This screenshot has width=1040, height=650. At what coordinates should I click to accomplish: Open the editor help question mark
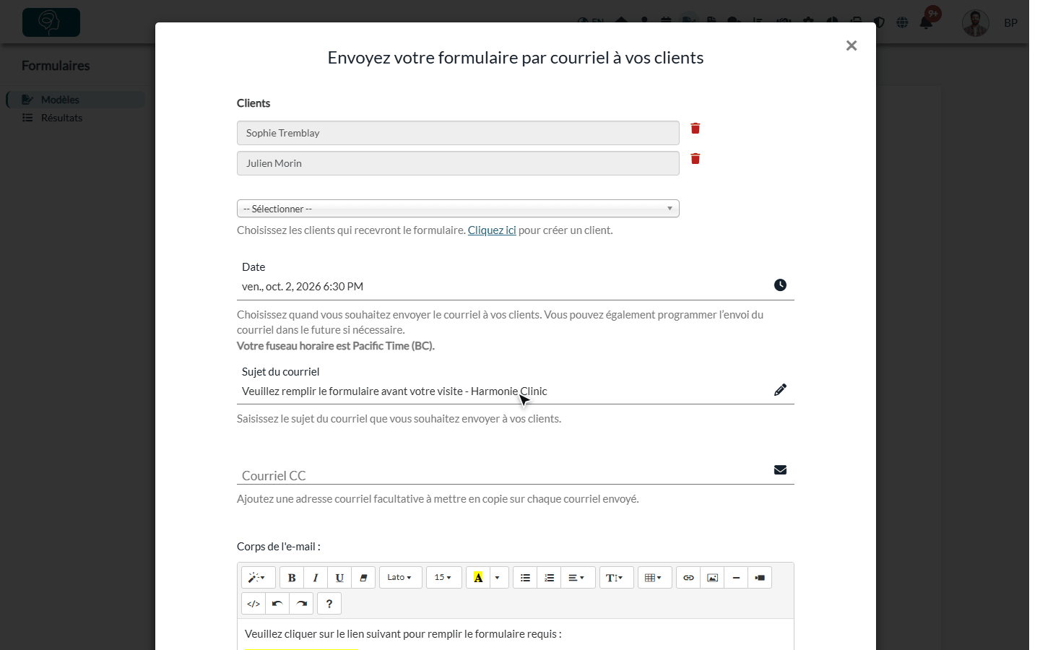pos(329,604)
